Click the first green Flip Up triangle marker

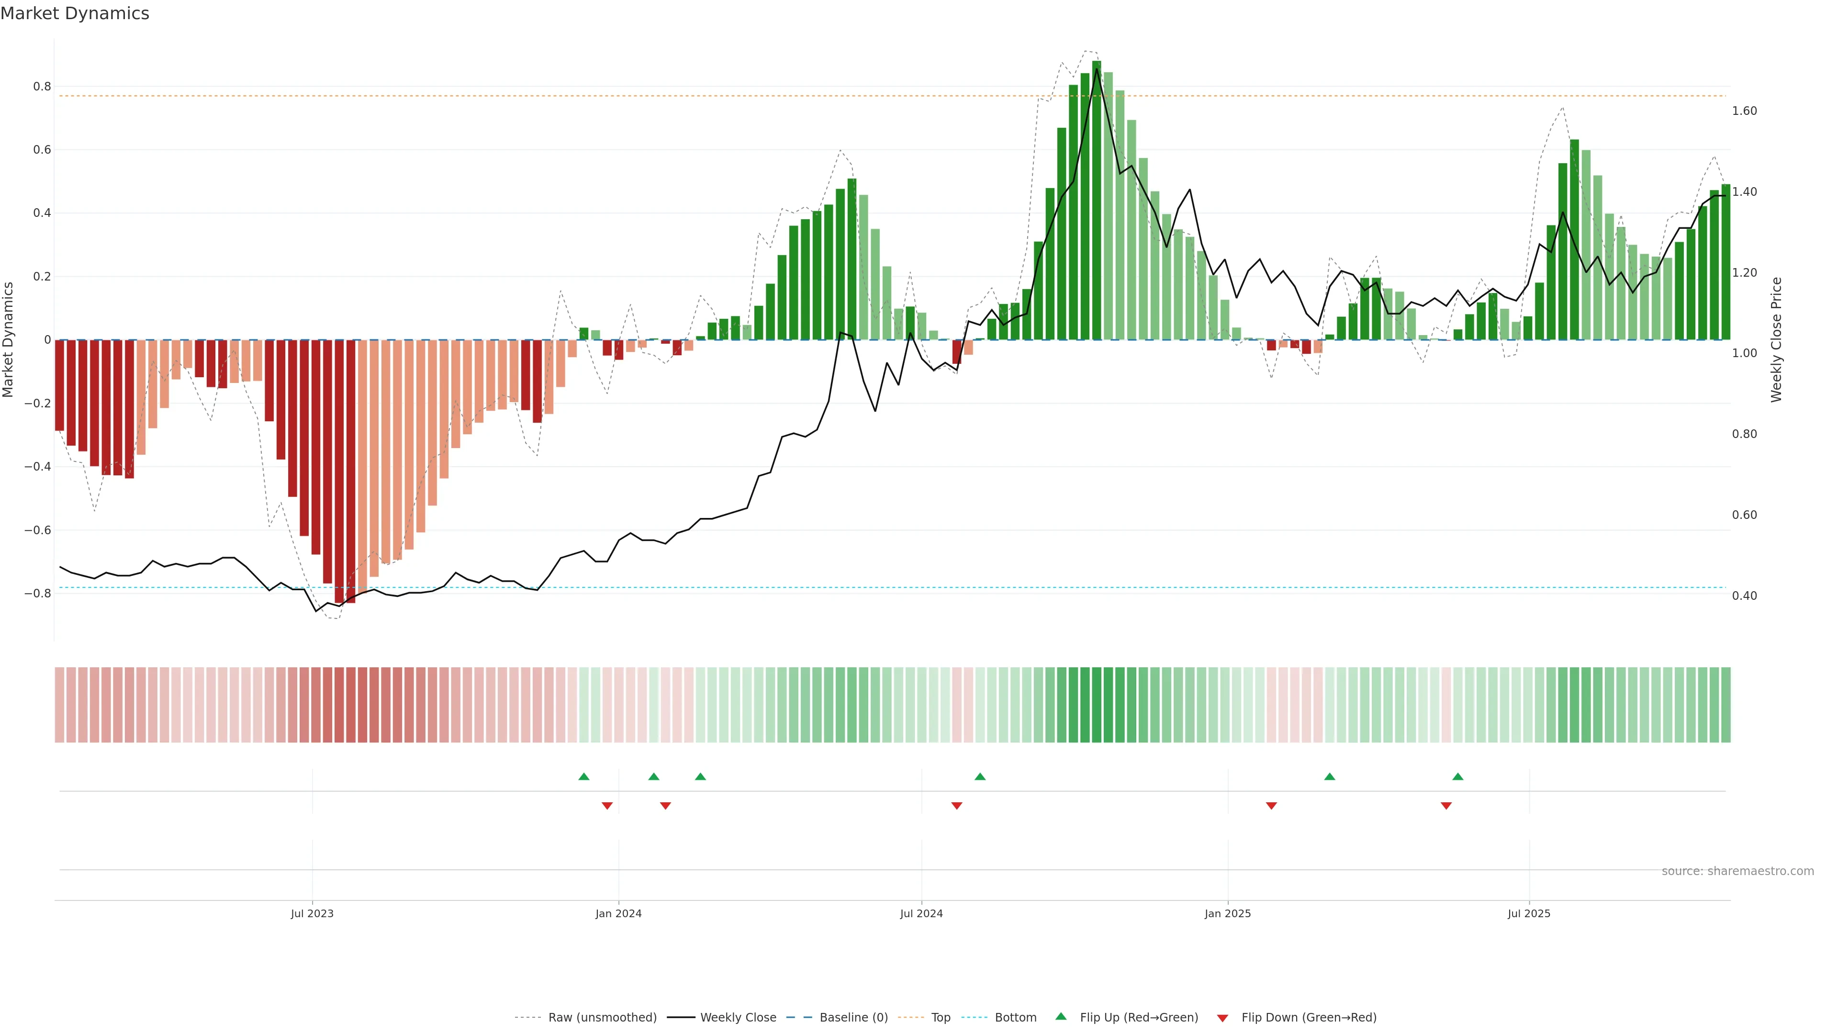pyautogui.click(x=583, y=776)
